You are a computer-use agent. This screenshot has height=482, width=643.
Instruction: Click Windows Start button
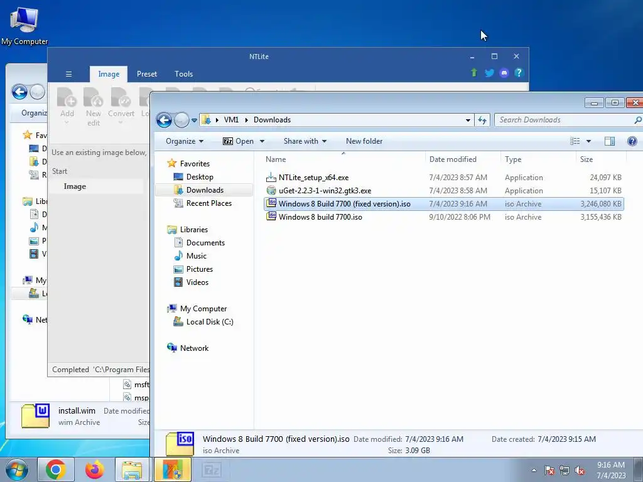pos(17,469)
